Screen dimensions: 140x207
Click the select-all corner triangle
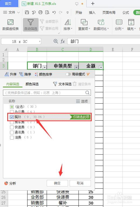point(5,50)
